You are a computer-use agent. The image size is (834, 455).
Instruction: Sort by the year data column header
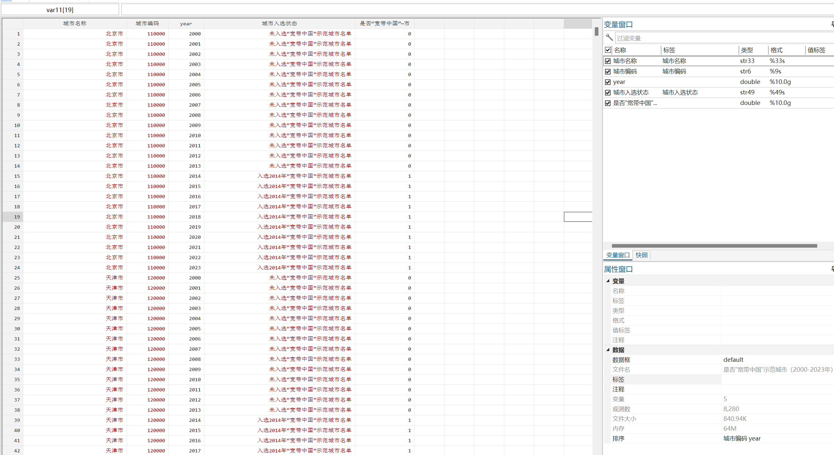tap(186, 23)
